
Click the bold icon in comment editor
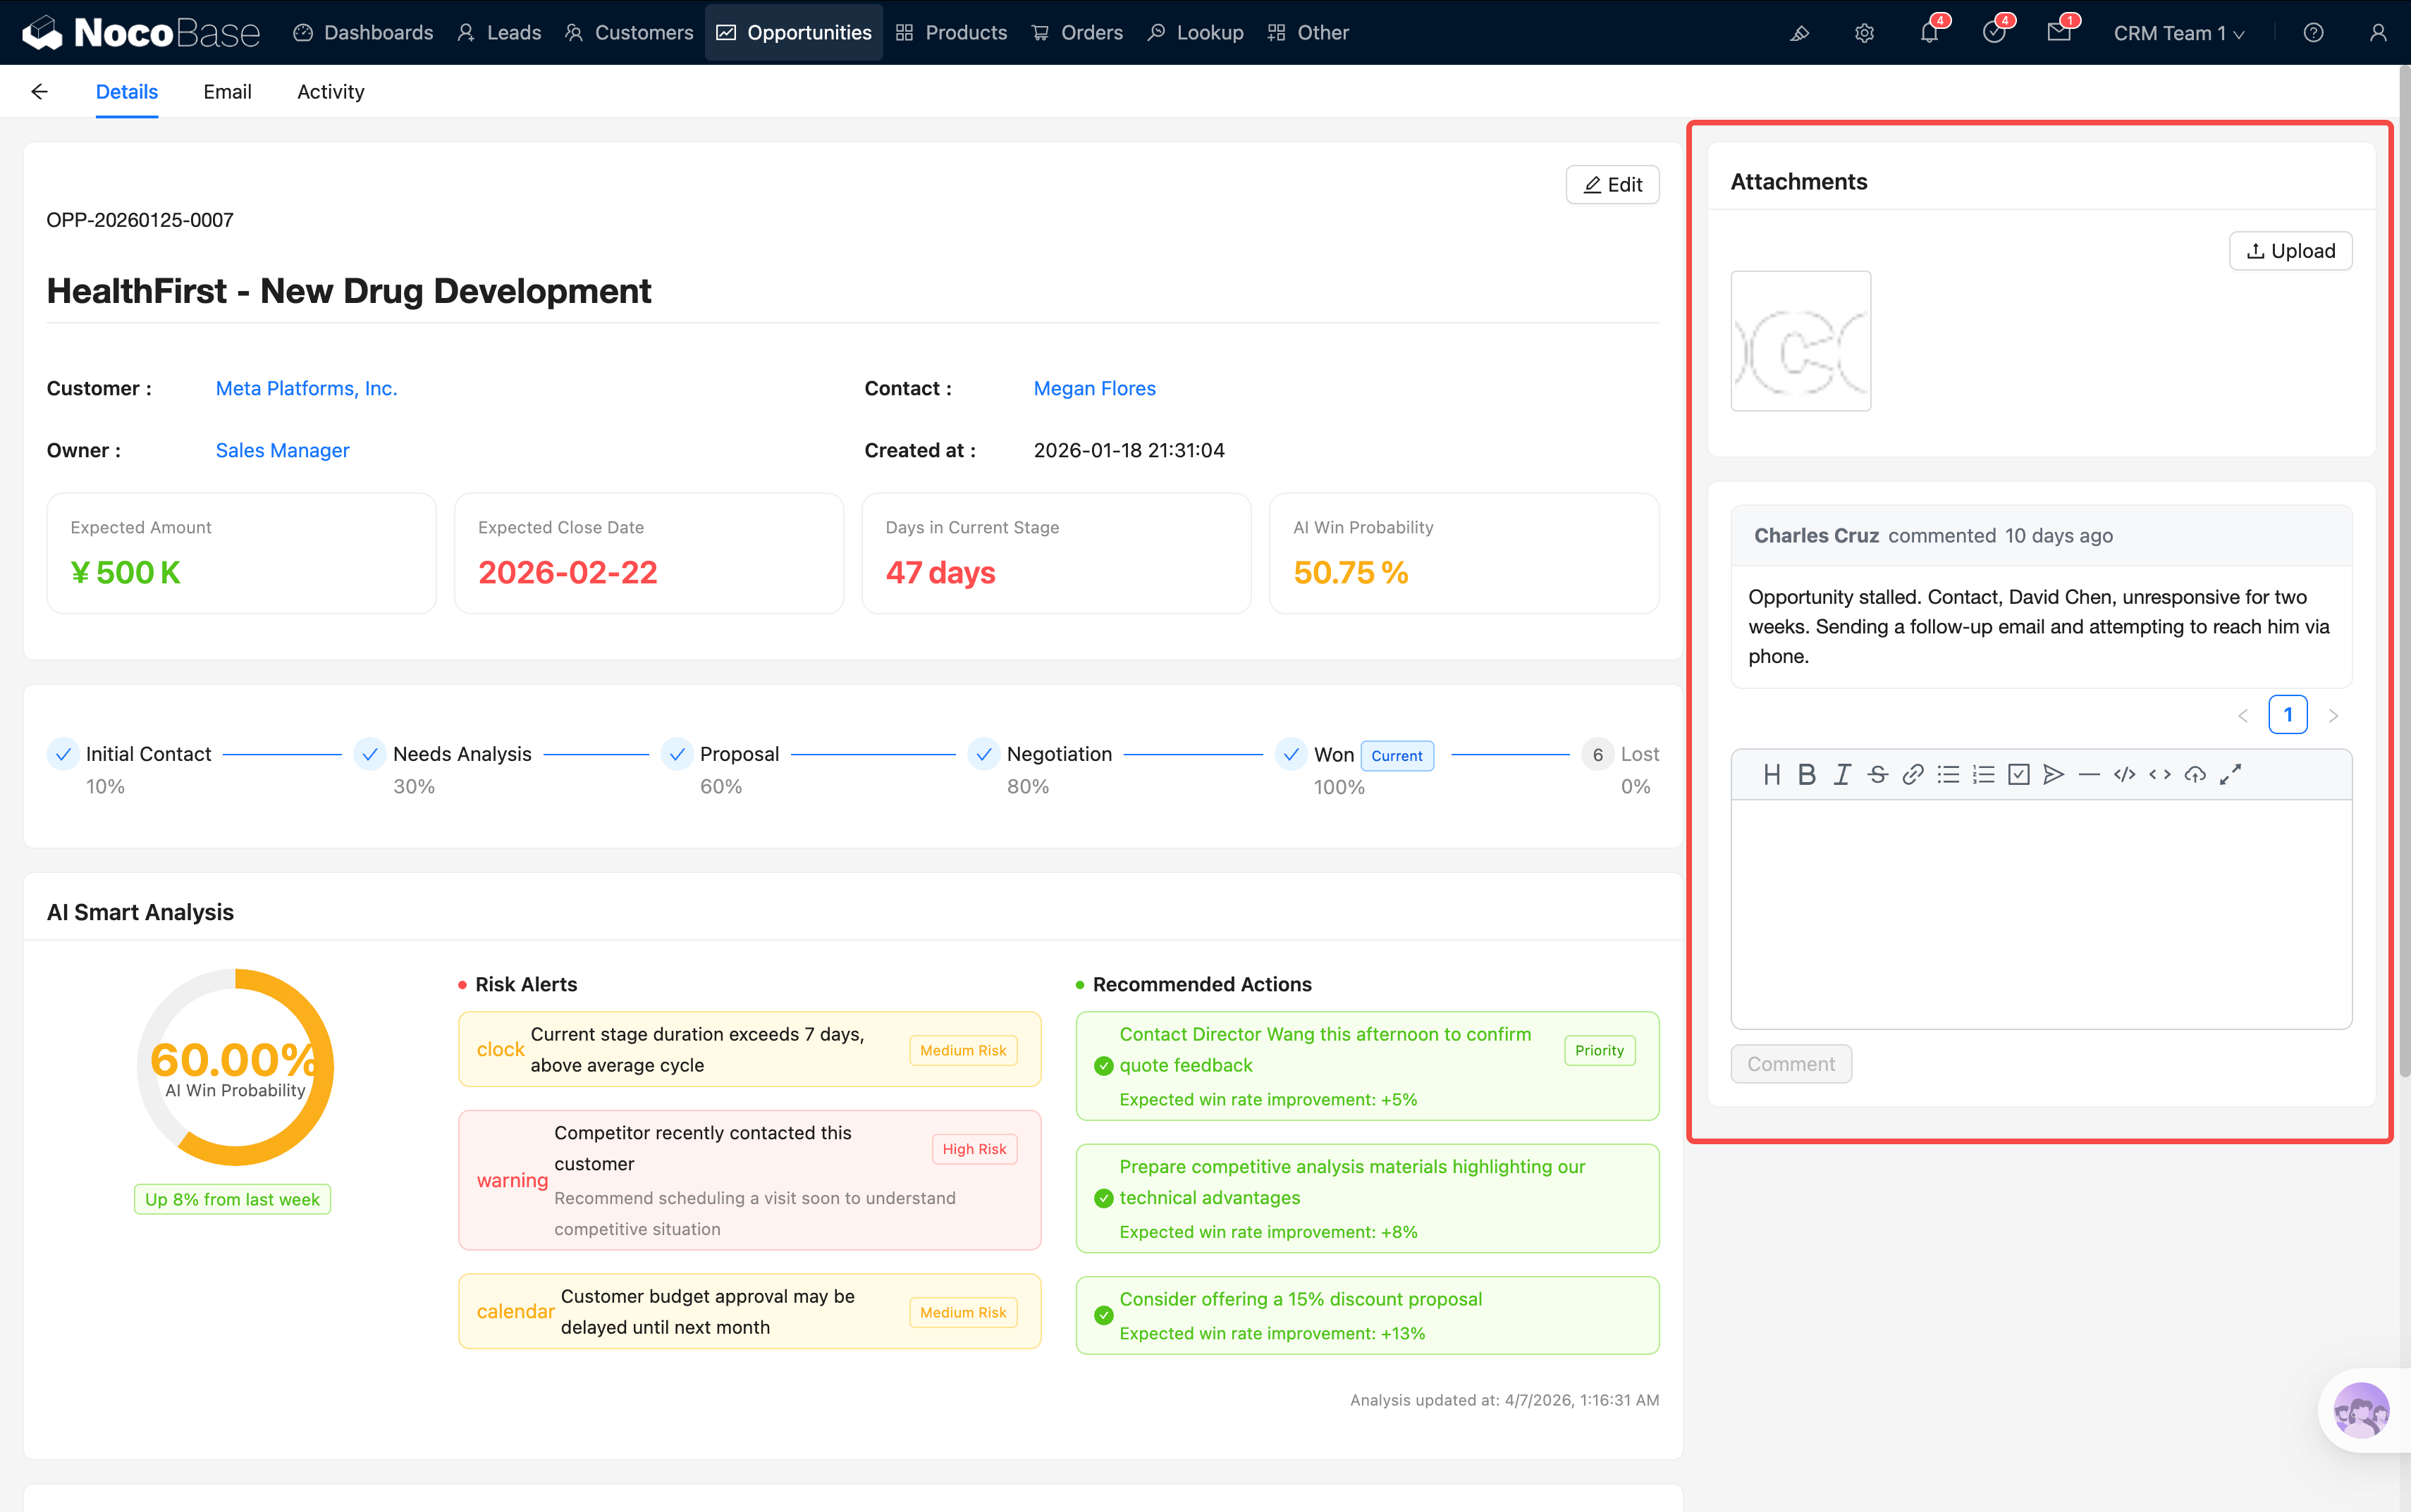pos(1807,774)
